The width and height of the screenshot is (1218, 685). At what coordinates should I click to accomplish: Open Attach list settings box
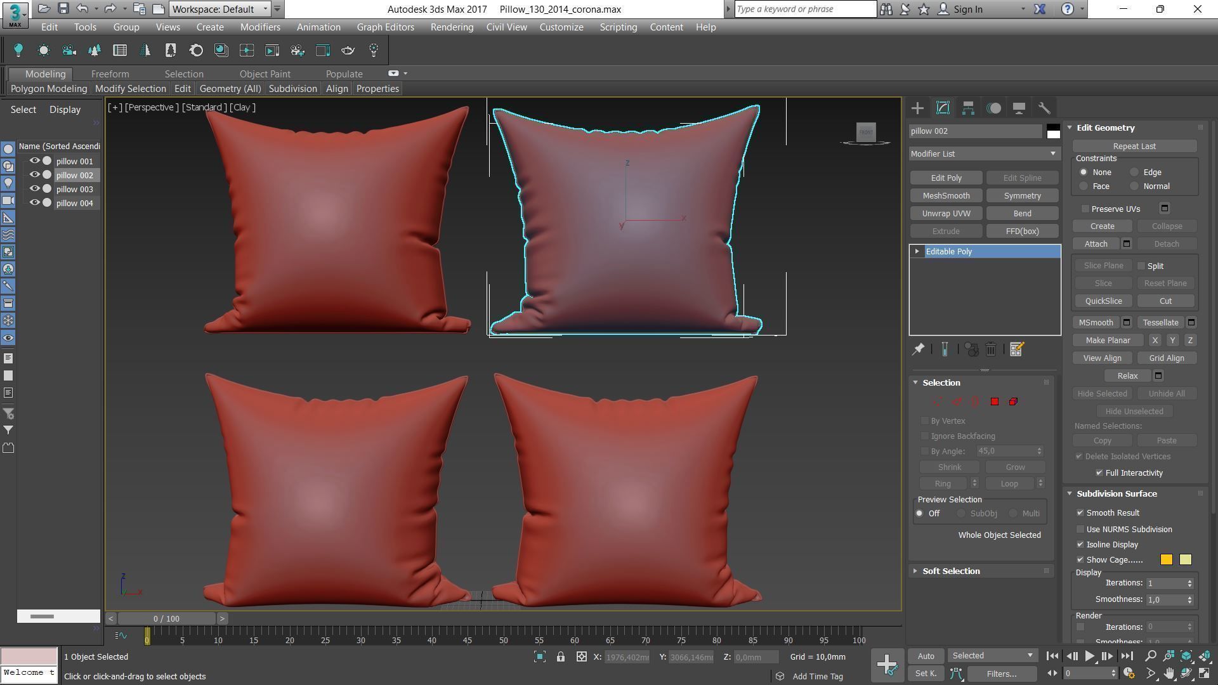point(1127,244)
